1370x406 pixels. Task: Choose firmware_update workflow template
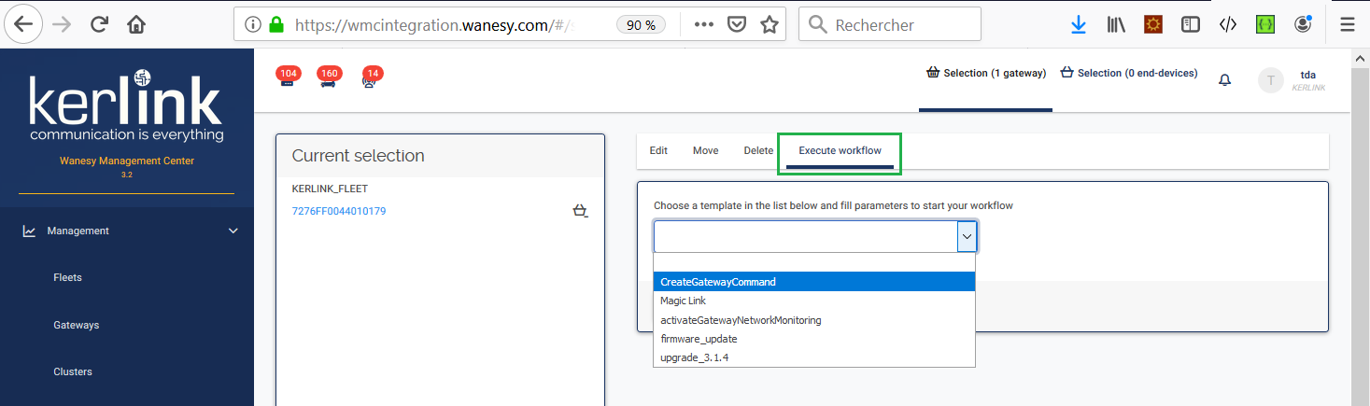pyautogui.click(x=699, y=339)
